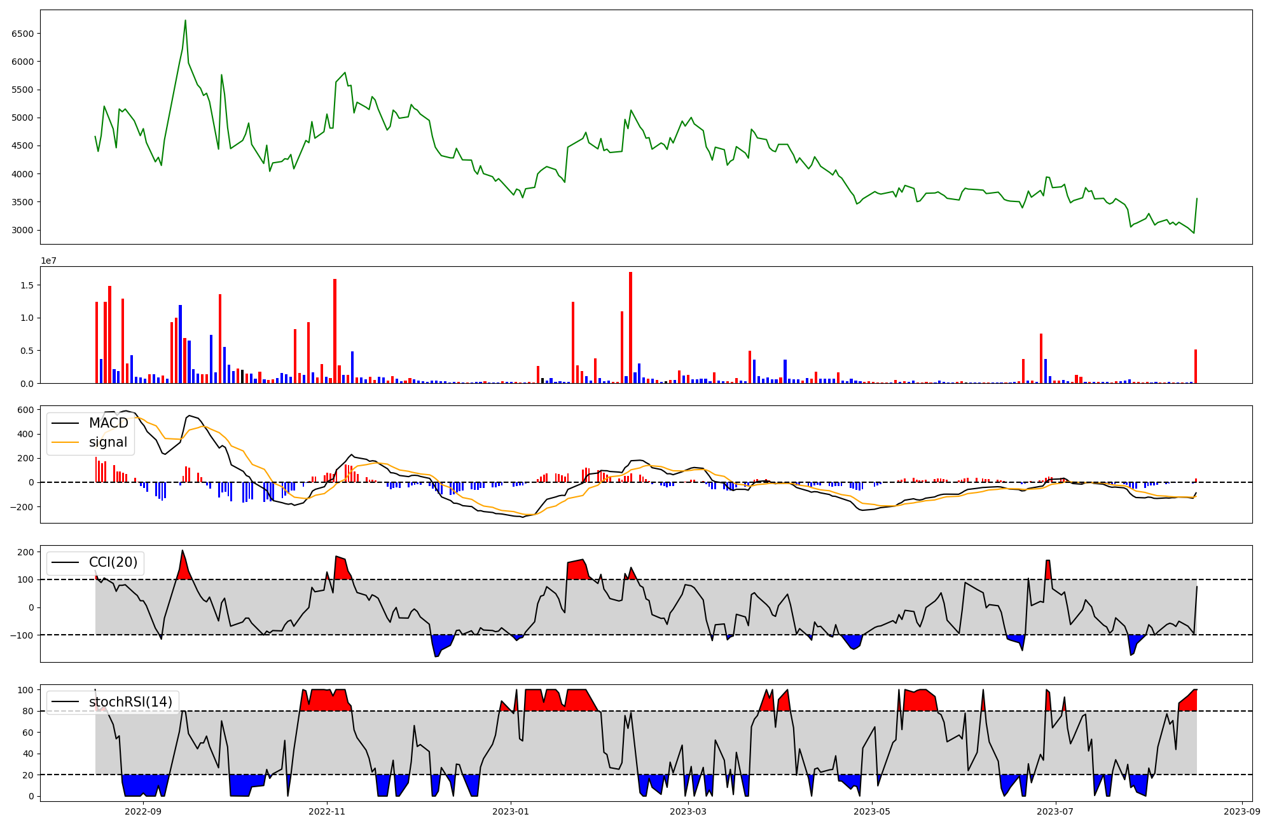Click the -100 tick on CCI axis
The image size is (1272, 826).
click(22, 635)
